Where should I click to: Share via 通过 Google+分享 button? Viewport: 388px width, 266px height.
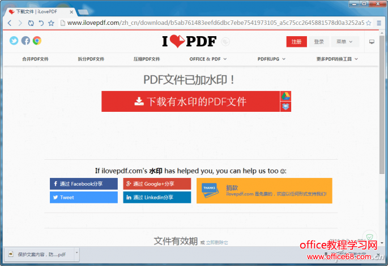pos(157,184)
